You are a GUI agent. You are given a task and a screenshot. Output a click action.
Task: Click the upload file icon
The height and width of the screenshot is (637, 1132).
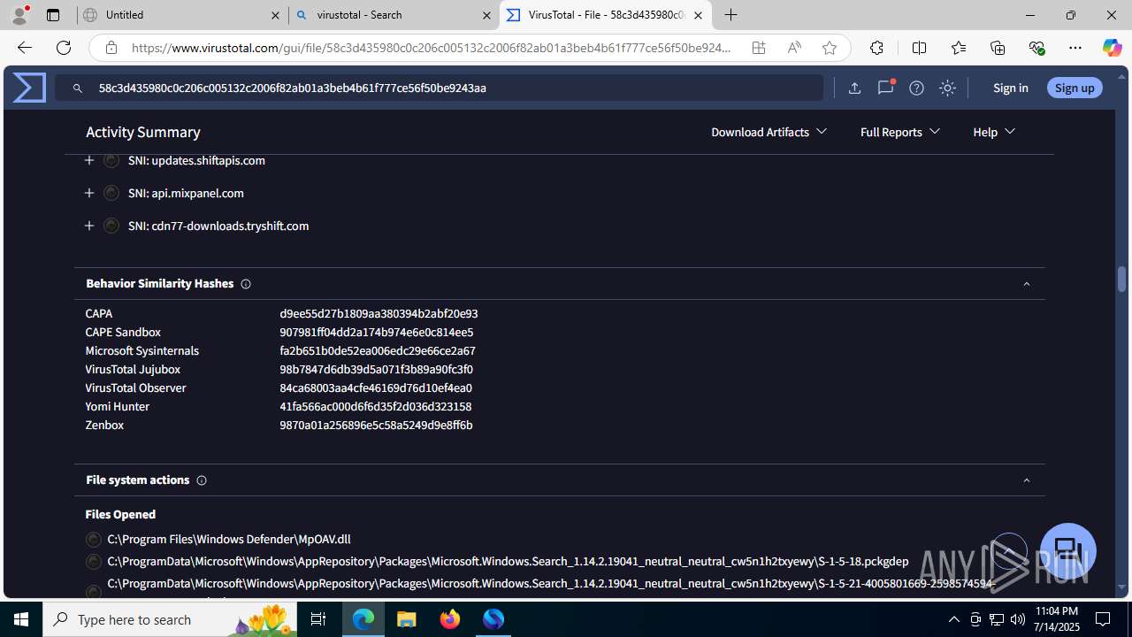854,88
